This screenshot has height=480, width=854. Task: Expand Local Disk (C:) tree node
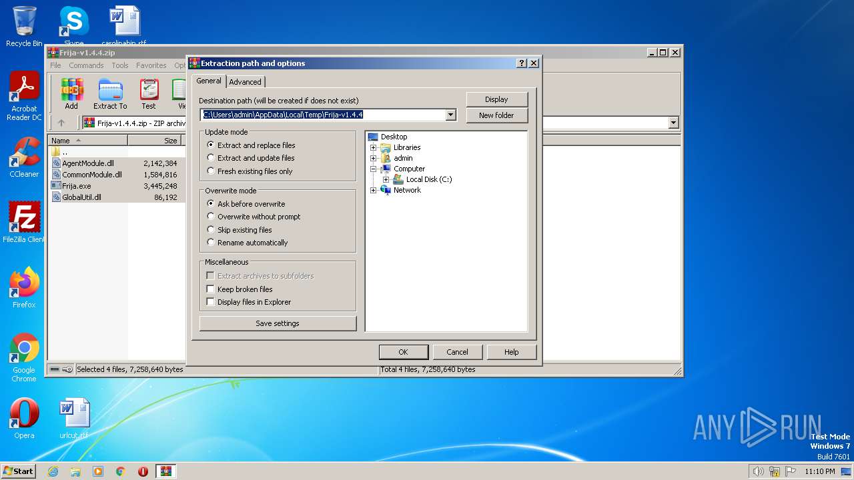click(x=386, y=179)
